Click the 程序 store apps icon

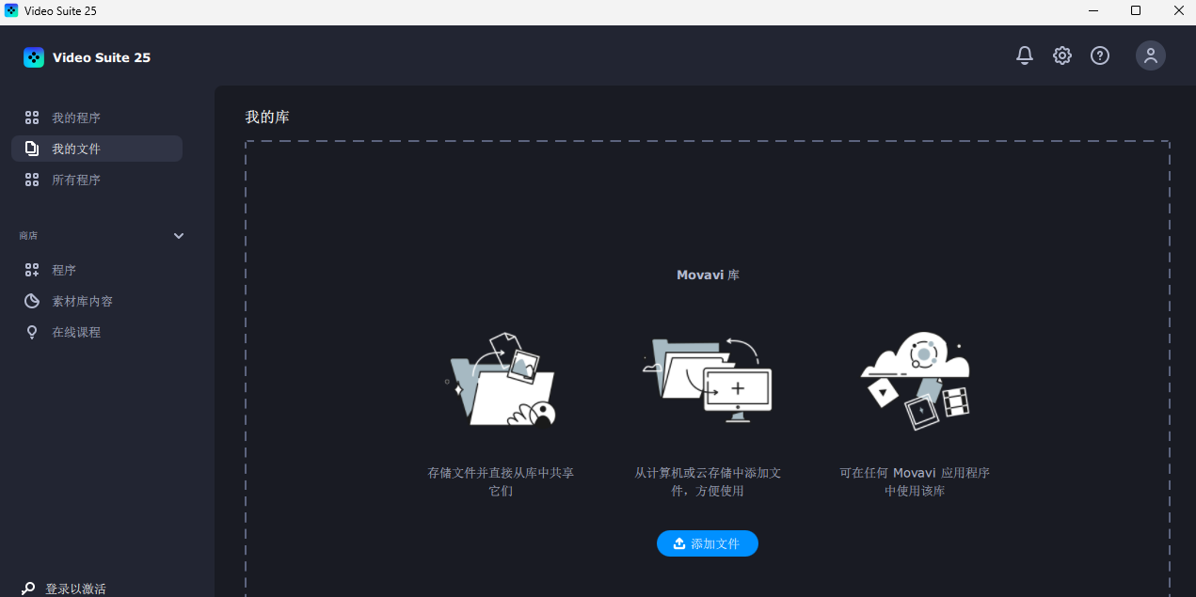pos(32,270)
